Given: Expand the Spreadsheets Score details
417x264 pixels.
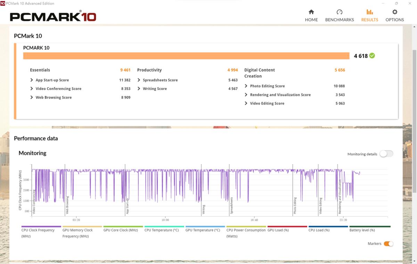Looking at the screenshot, I should (139, 80).
